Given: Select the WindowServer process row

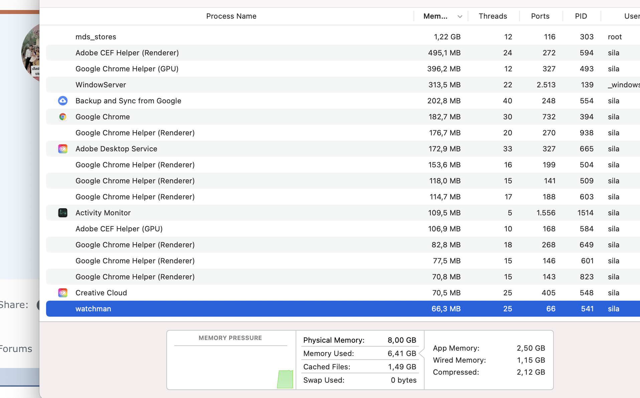Looking at the screenshot, I should [343, 85].
